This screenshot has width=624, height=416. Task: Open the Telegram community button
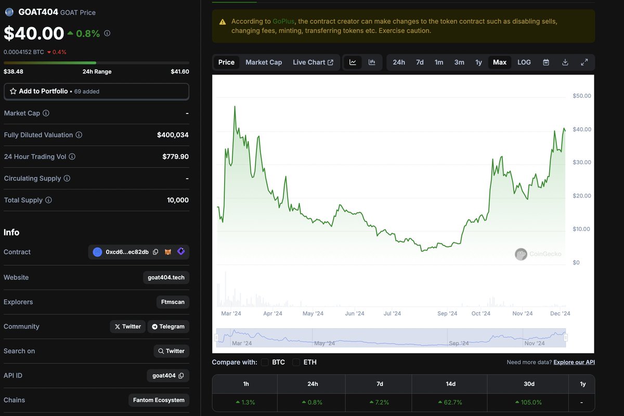(x=168, y=327)
